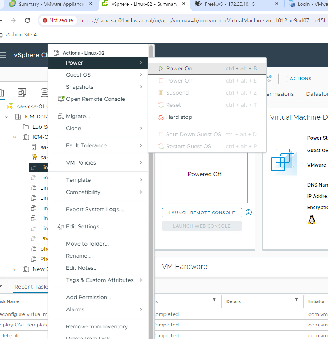Select Open Remote Console menu entry
This screenshot has width=328, height=339.
[98, 99]
